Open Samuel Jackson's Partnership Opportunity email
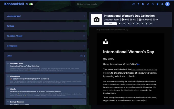This screenshot has width=174, height=109. [x=46, y=102]
